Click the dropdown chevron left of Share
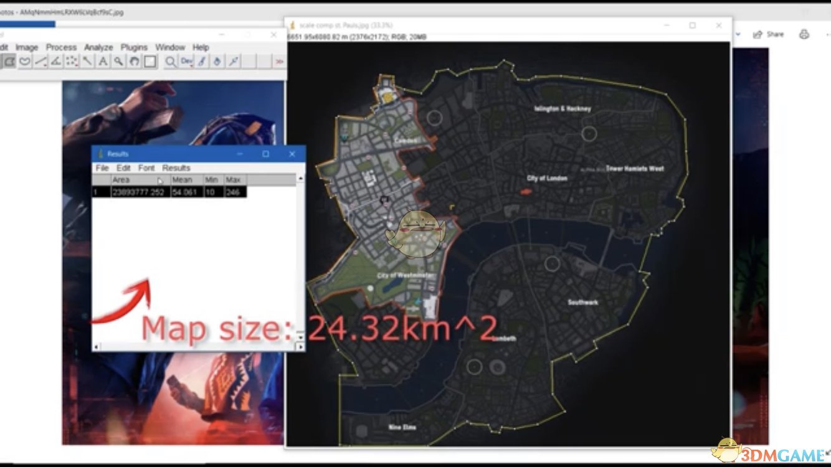Viewport: 831px width, 467px height. [x=738, y=34]
